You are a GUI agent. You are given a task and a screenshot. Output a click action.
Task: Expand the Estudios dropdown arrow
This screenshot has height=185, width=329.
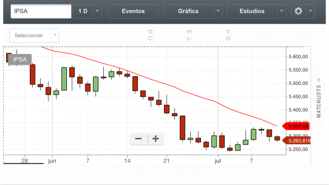tap(282, 11)
